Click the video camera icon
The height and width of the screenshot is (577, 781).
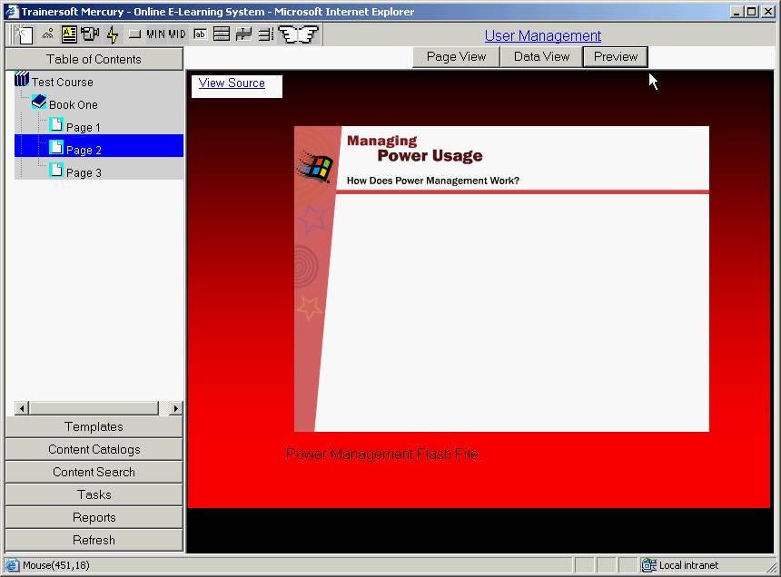pyautogui.click(x=90, y=34)
